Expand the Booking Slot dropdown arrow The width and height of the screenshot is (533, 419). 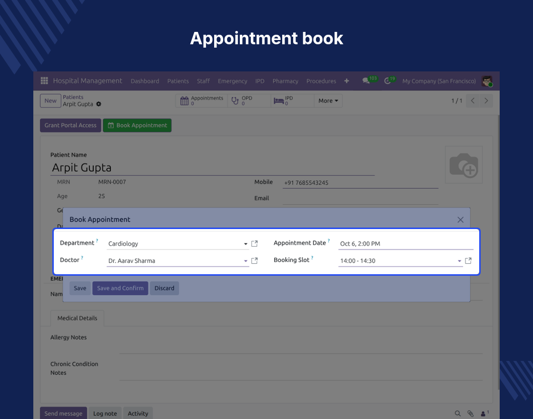[459, 261]
